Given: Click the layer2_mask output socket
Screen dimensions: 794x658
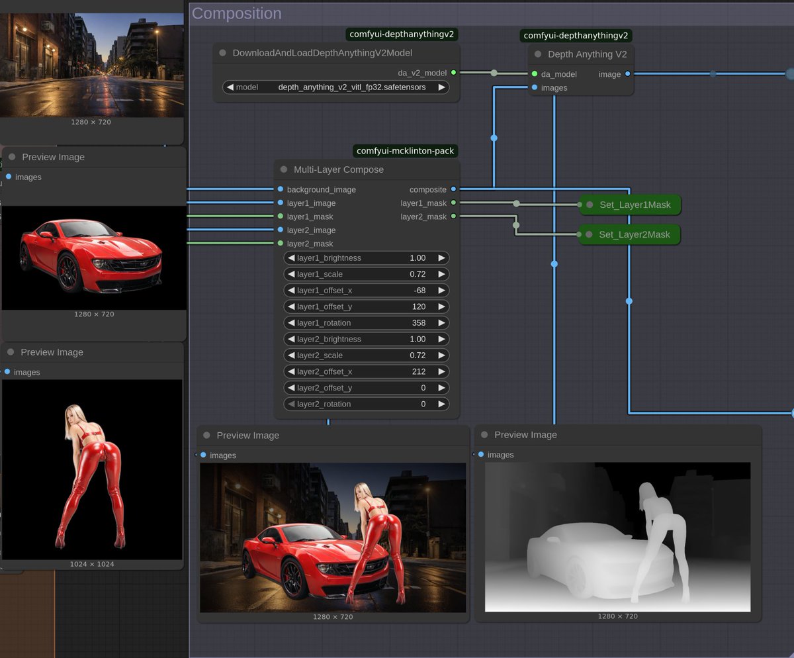Looking at the screenshot, I should 453,216.
